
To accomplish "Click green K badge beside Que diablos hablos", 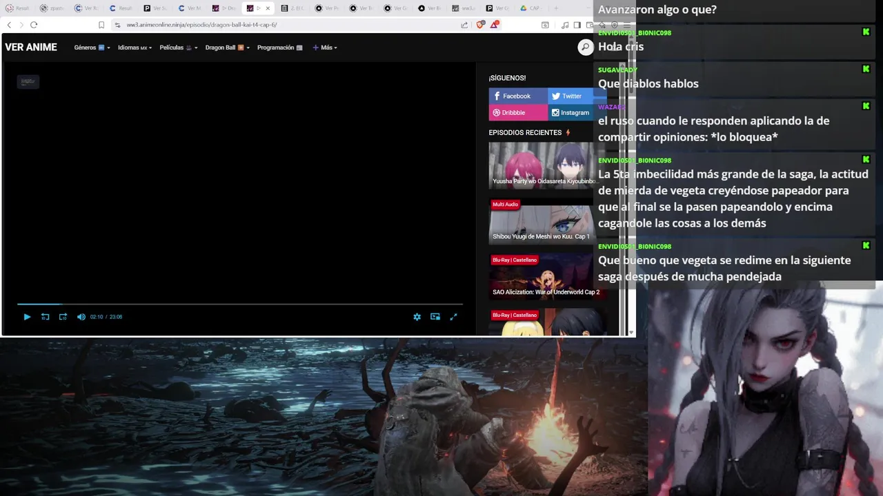I will coord(866,69).
